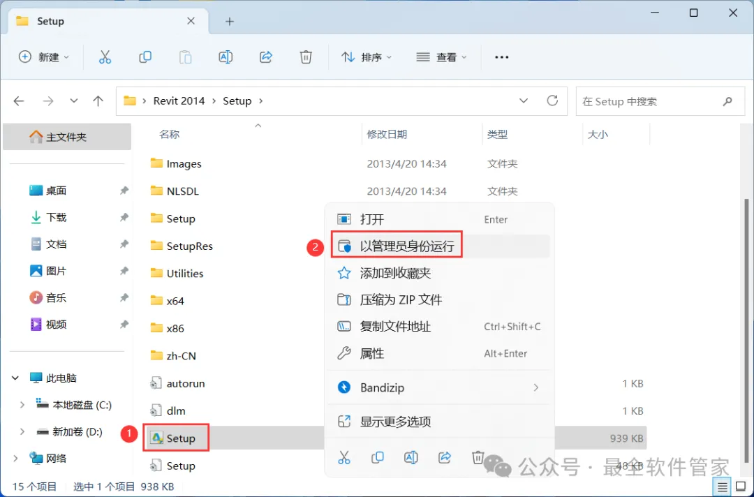The height and width of the screenshot is (497, 754).
Task: Open recent locations chevron near navigation arrows
Action: point(73,101)
